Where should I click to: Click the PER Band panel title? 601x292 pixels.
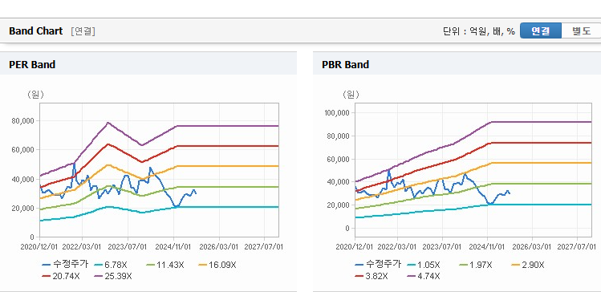(x=32, y=65)
